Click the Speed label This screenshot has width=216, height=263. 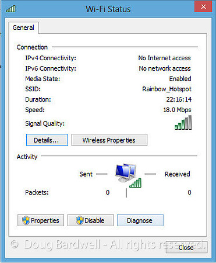tap(35, 110)
